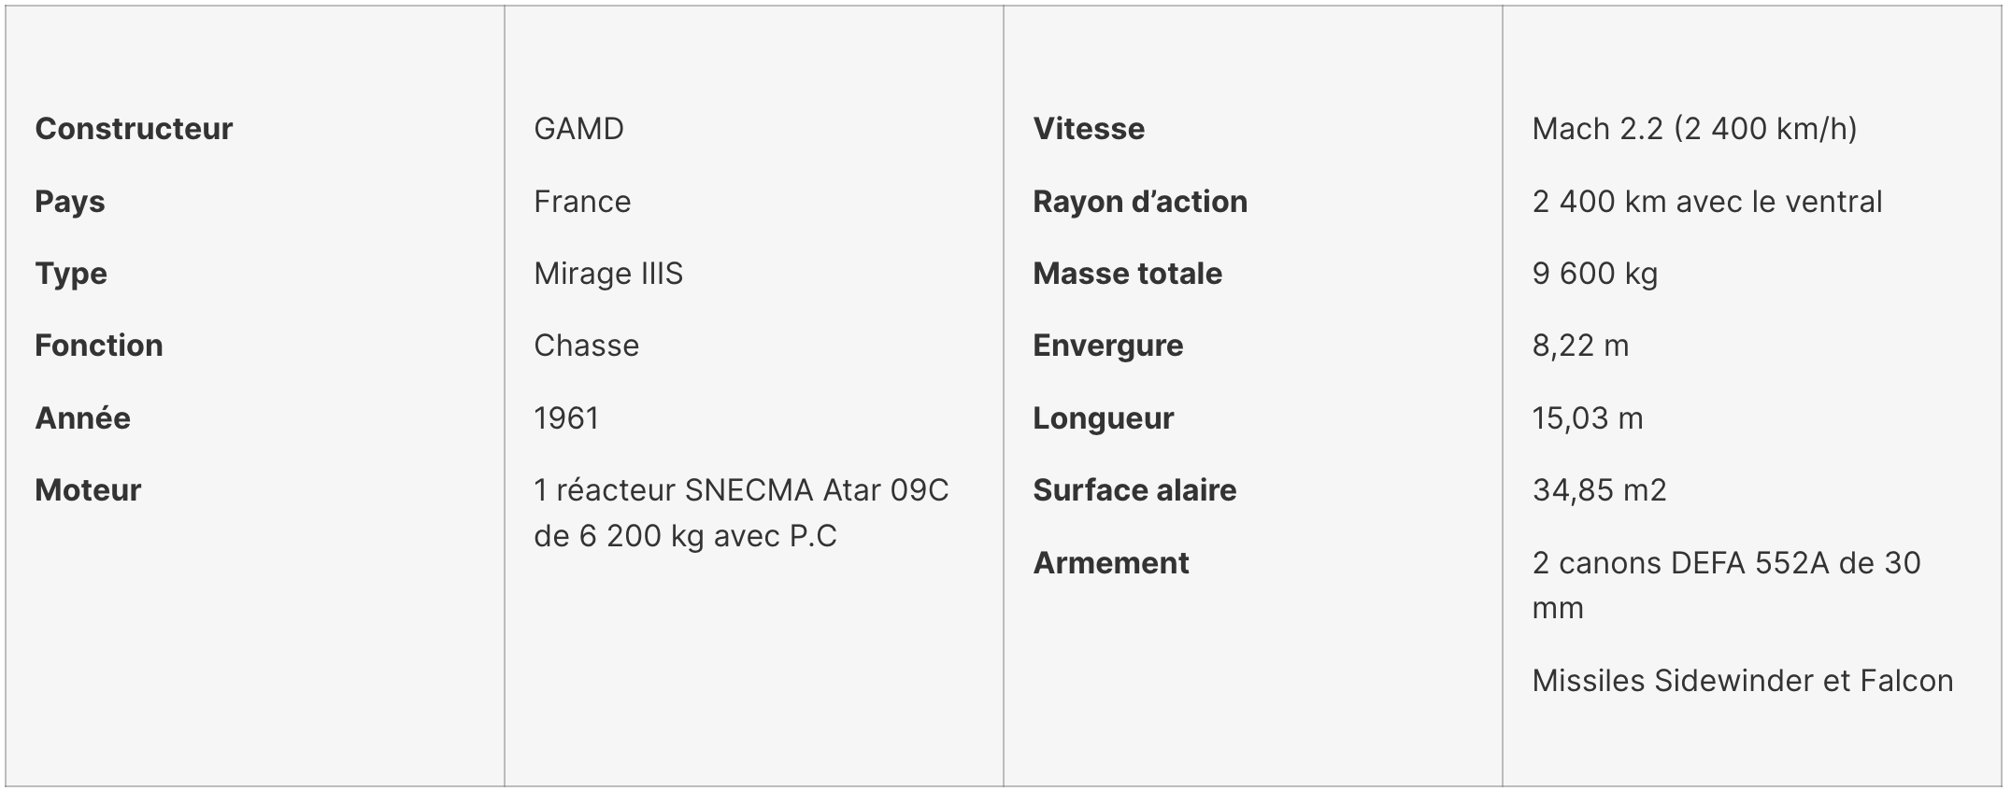This screenshot has width=2011, height=805.
Task: Select the Chasse value
Action: 586,346
